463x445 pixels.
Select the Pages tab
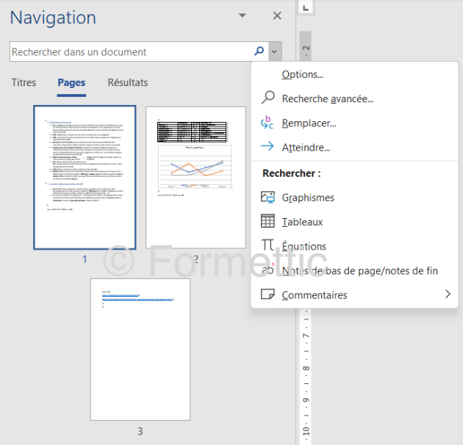[71, 83]
